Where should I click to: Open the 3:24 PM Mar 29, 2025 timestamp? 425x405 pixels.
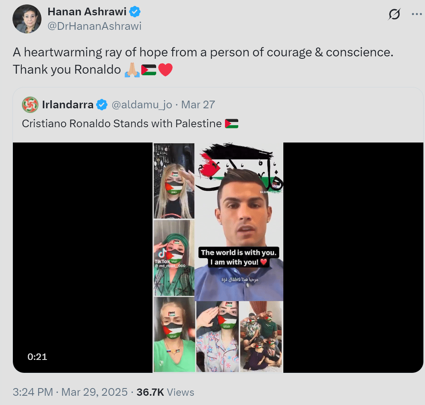[x=70, y=392]
